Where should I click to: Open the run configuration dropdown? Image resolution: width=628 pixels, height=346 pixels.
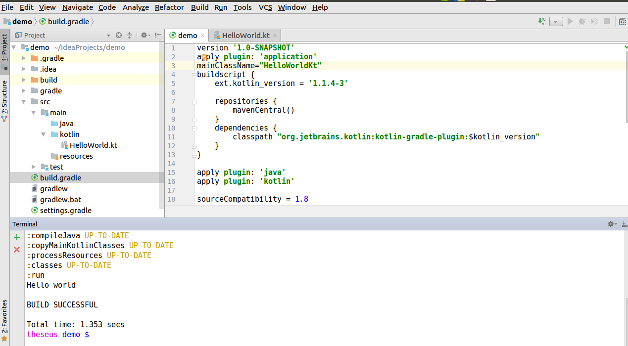coord(556,21)
